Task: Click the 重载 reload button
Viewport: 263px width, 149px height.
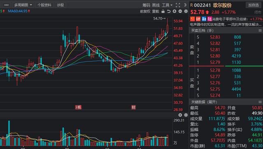Action: [155, 11]
